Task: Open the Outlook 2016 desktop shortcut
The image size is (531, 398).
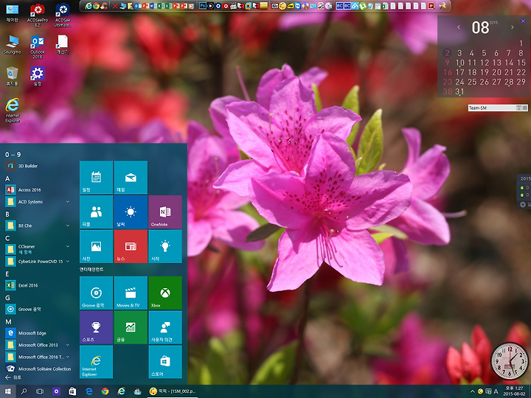Action: click(x=38, y=46)
